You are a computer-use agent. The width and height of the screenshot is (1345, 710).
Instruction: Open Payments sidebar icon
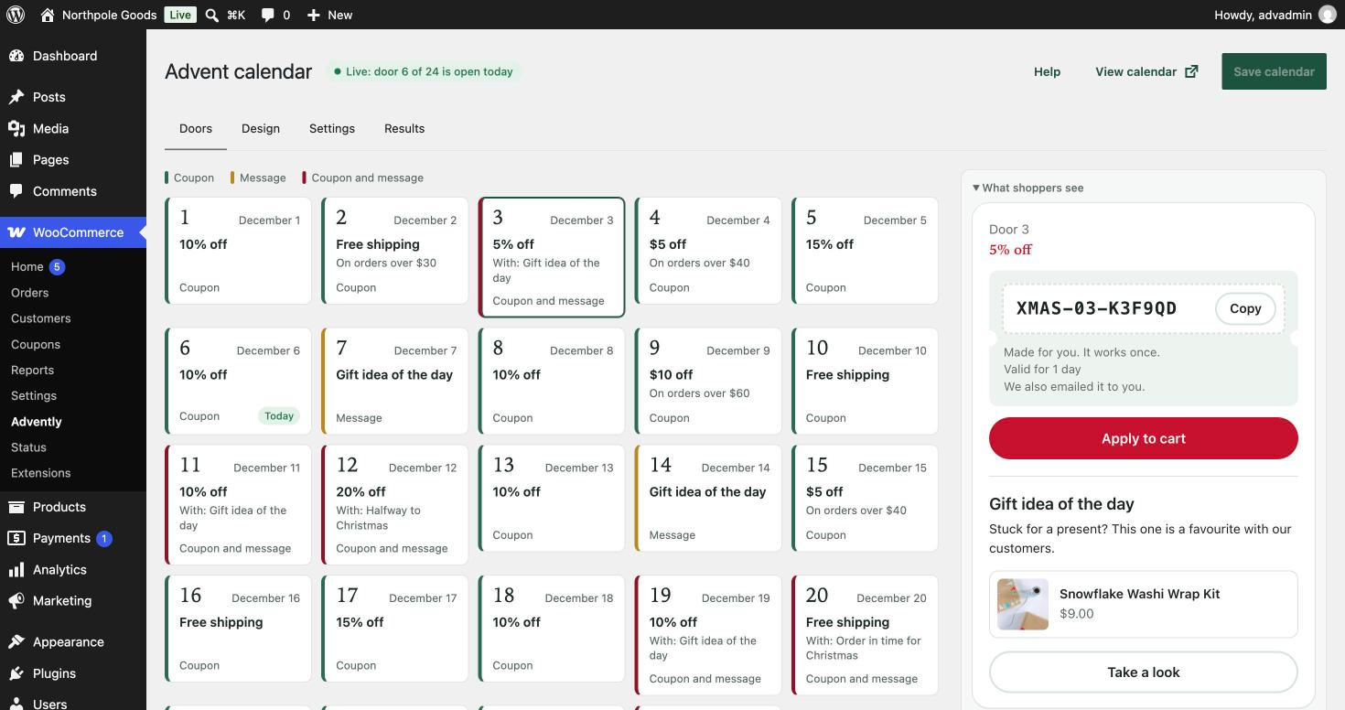click(16, 538)
